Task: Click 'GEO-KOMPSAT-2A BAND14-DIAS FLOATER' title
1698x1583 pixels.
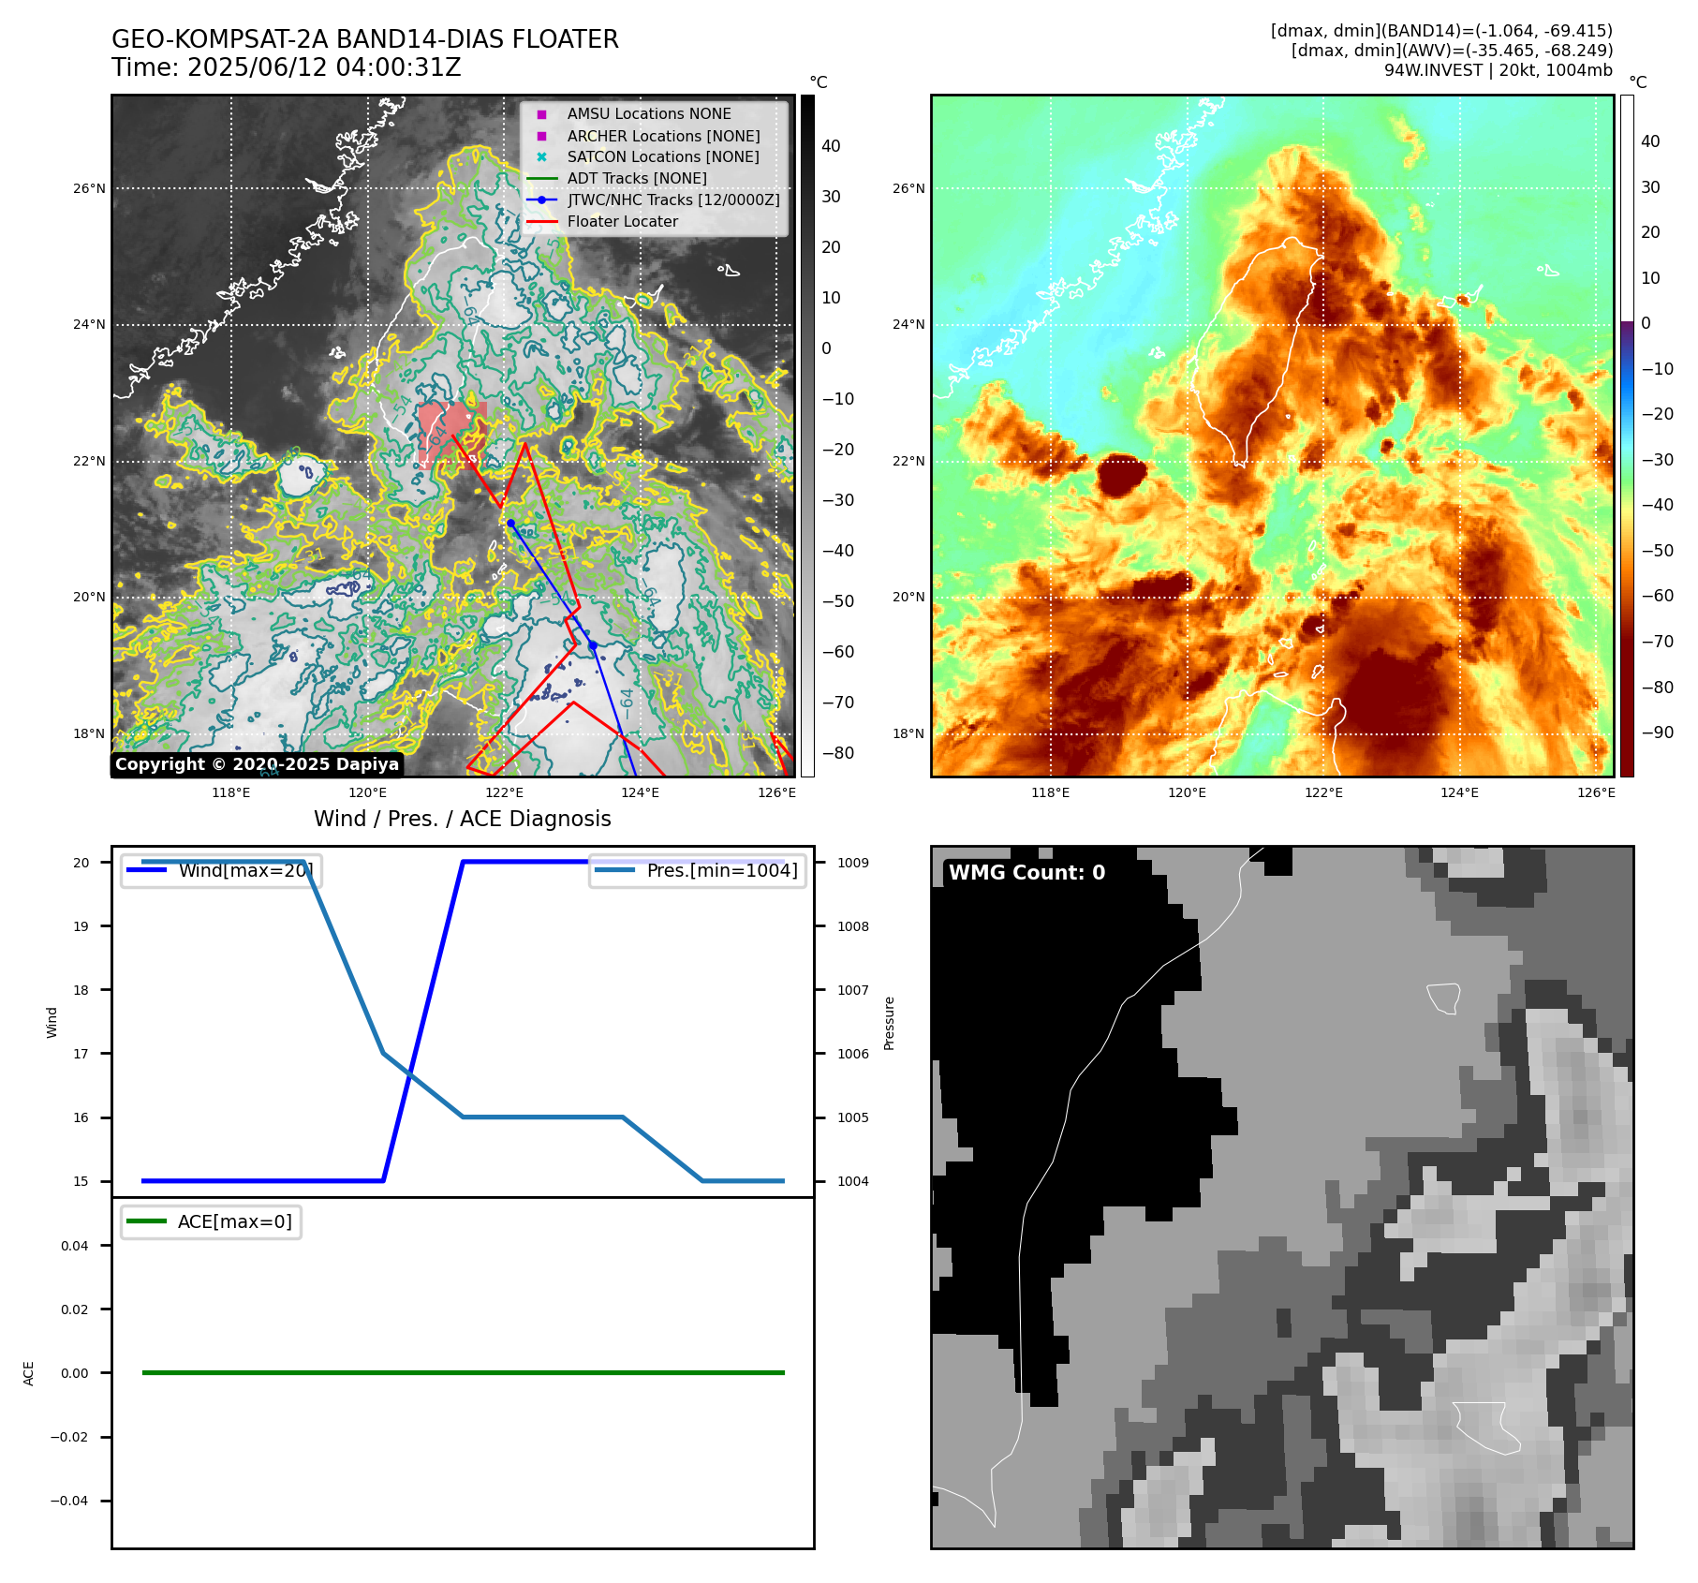Action: (x=365, y=39)
